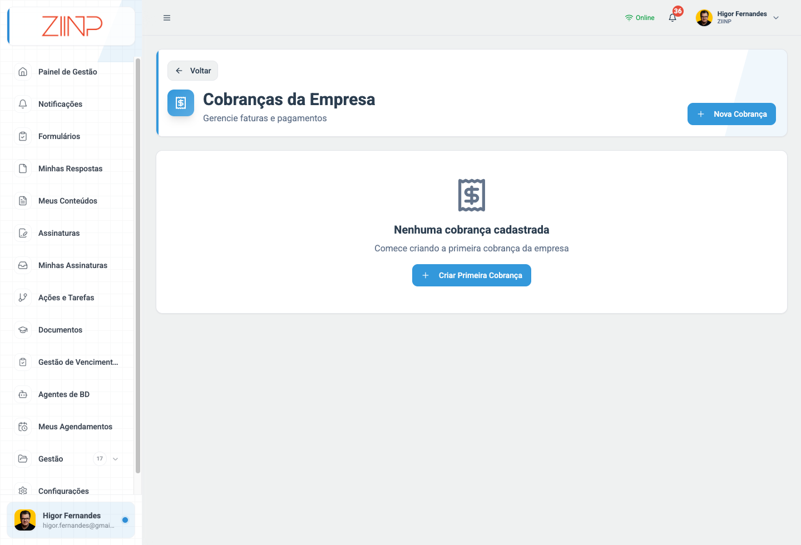
Task: Click the Cobranças da Empresa receipt icon
Action: 181,103
